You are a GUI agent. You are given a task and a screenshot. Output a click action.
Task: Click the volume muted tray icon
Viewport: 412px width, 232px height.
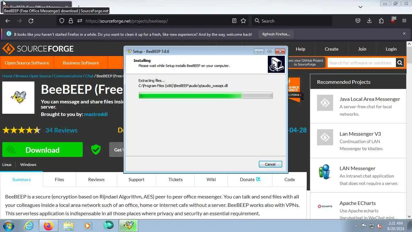pos(379,226)
